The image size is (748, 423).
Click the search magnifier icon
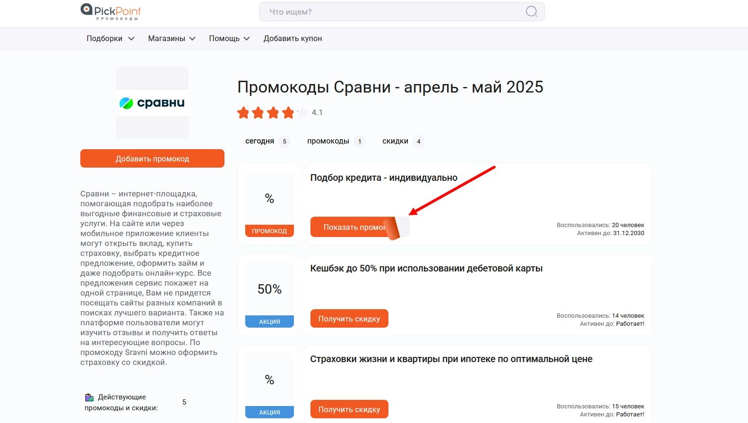[532, 12]
